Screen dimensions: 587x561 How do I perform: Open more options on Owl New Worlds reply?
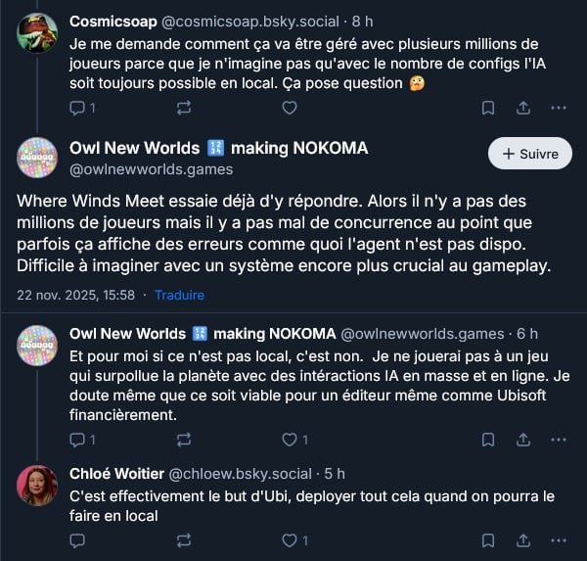click(x=559, y=440)
